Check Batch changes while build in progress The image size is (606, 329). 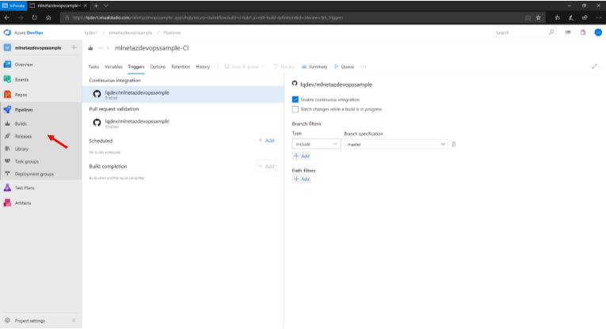tap(295, 109)
